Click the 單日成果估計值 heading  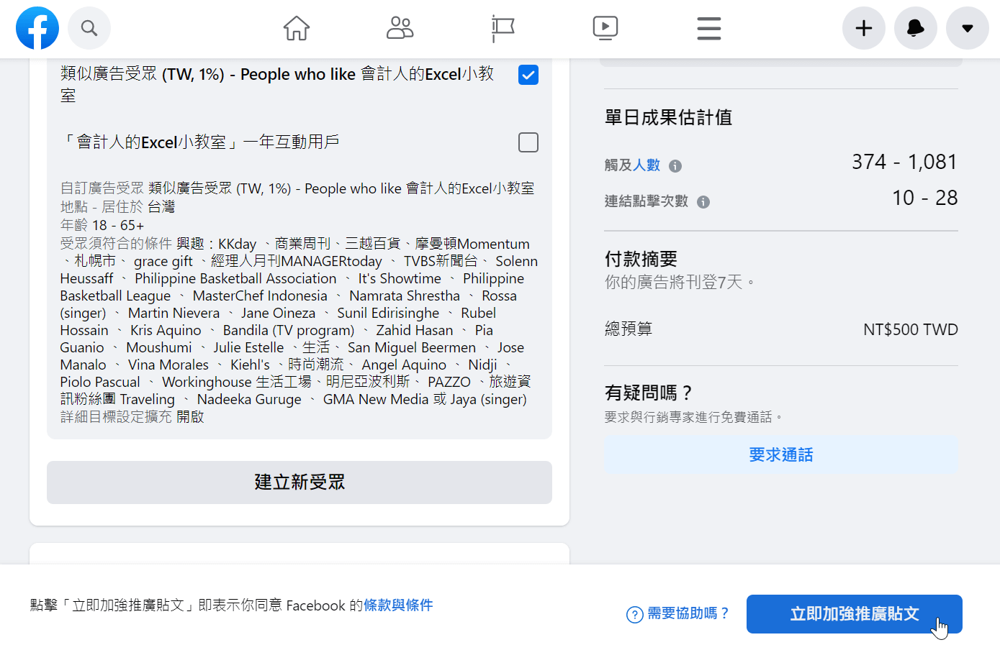[x=668, y=117]
